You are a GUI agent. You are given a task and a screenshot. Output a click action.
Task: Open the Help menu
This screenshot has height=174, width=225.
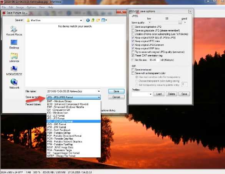(x=50, y=7)
